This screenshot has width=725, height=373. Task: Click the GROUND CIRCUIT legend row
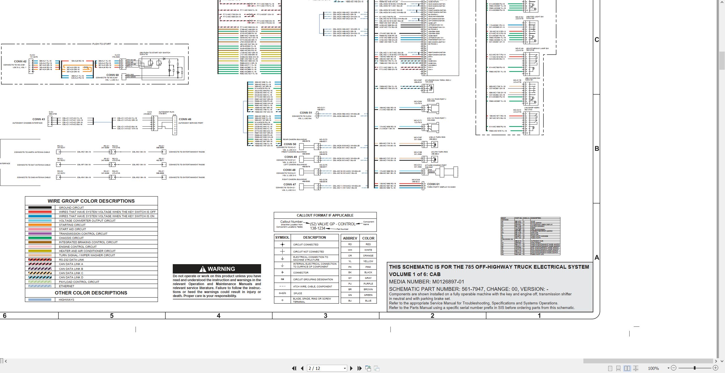click(x=91, y=207)
